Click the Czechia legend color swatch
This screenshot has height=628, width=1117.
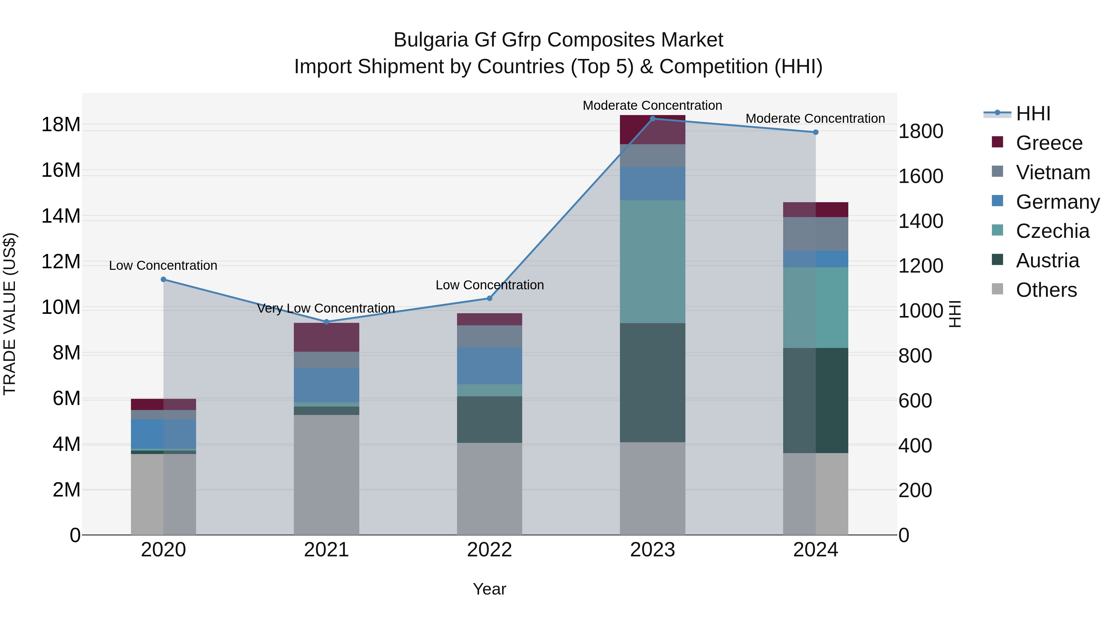click(x=997, y=230)
